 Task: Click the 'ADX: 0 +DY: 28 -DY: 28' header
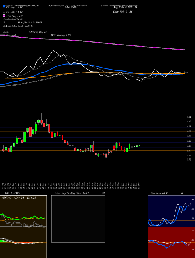(x=19, y=198)
